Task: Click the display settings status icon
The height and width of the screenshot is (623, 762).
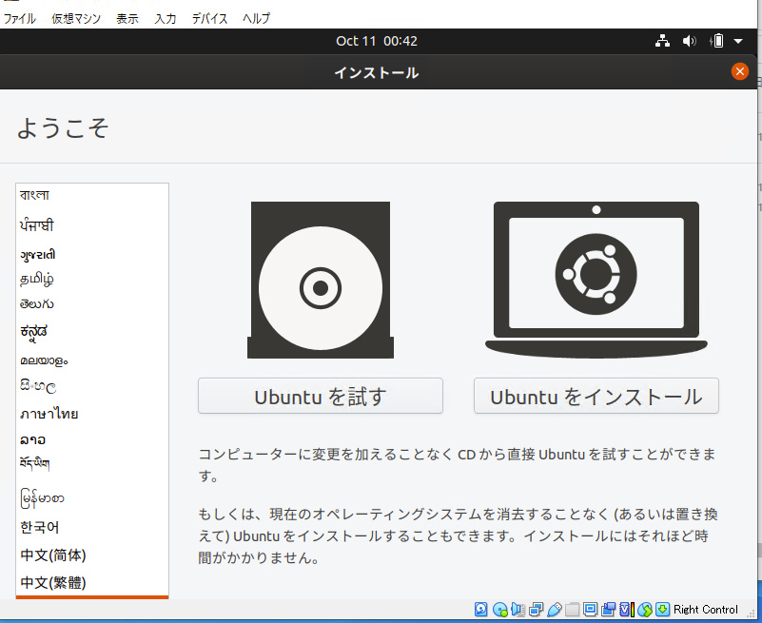Action: [x=590, y=609]
